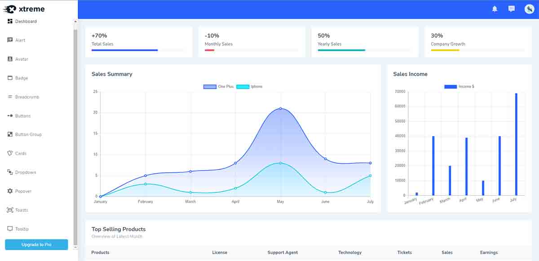This screenshot has width=539, height=261.
Task: Toggle the Income $ legend in Sales Income
Action: 459,86
